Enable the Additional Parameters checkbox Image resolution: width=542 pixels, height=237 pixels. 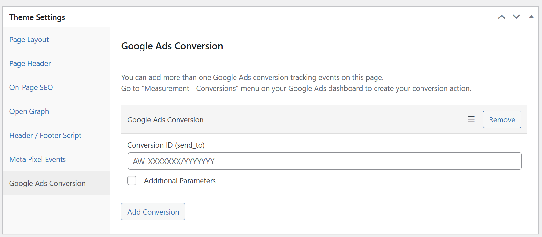[x=132, y=180]
